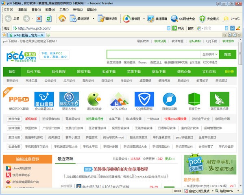Click the pc6 site search input field
This screenshot has height=195, width=244.
154,55
